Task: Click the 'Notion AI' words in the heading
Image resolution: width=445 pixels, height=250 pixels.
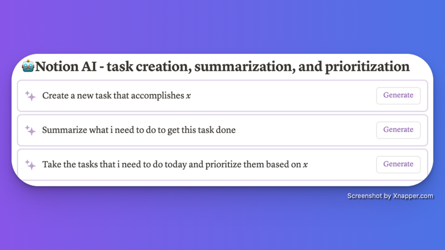Action: (66, 67)
